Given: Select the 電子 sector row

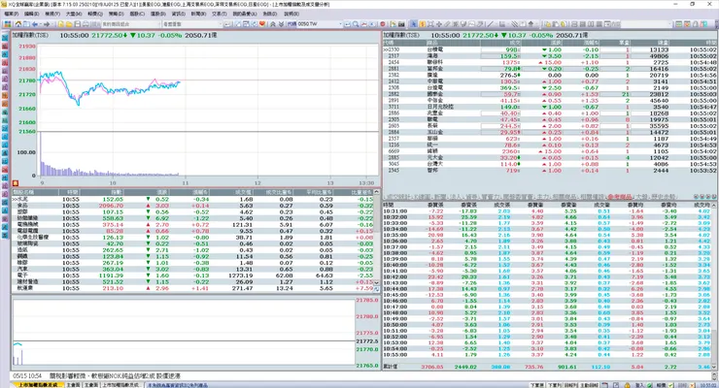Looking at the screenshot, I should (192, 275).
